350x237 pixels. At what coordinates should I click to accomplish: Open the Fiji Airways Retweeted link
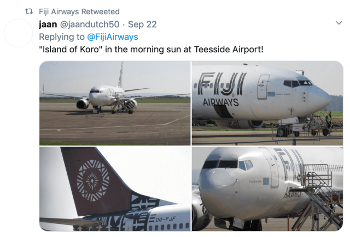[79, 11]
